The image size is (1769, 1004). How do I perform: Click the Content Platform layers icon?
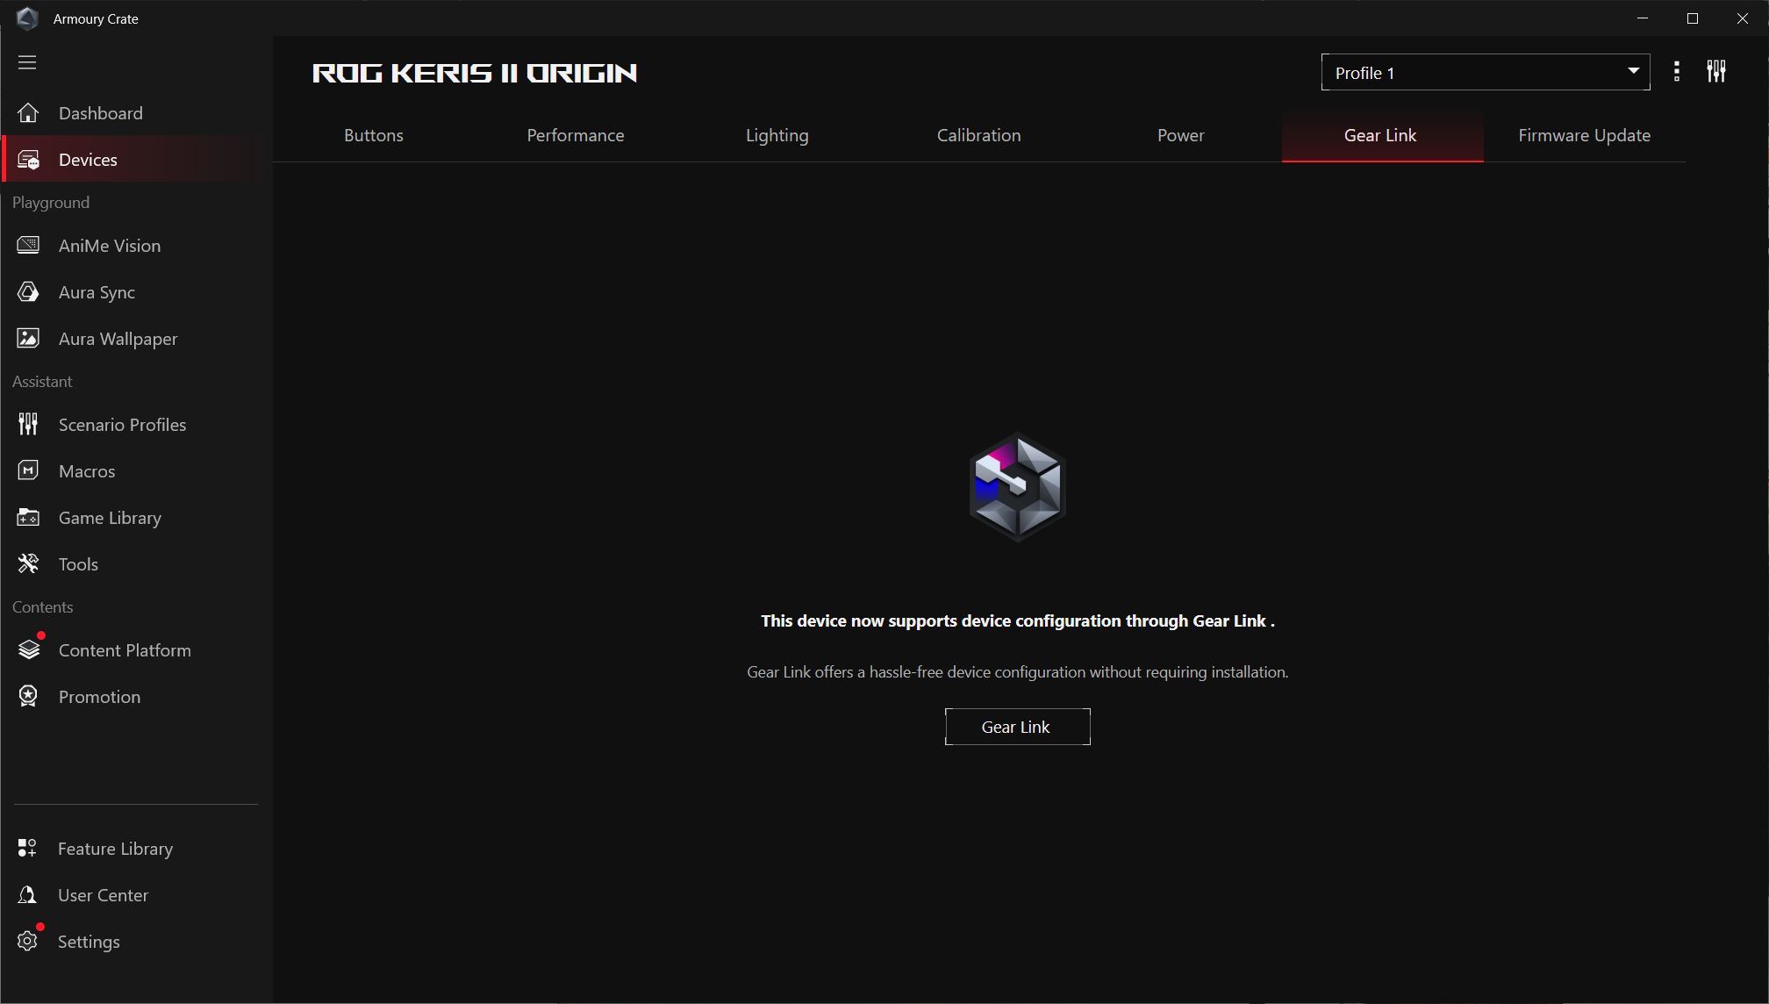tap(29, 649)
